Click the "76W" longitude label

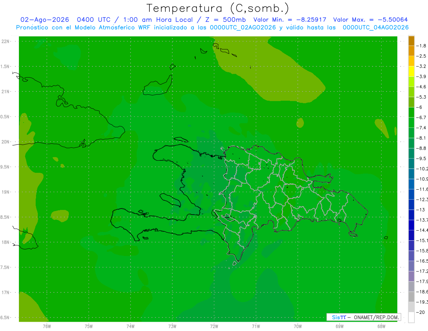(47, 326)
